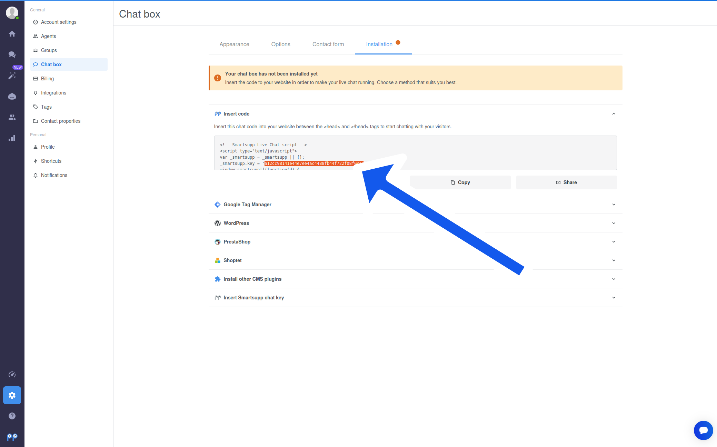
Task: Expand Install other CMS plugins section
Action: coord(614,279)
